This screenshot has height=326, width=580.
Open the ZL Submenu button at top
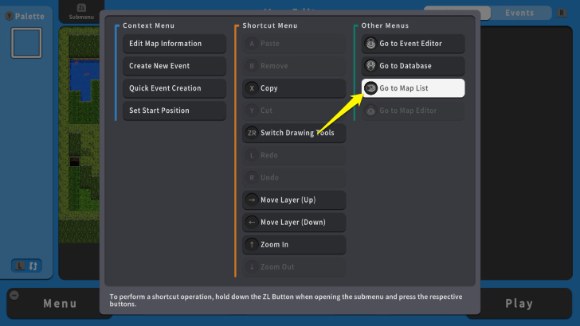(x=80, y=12)
